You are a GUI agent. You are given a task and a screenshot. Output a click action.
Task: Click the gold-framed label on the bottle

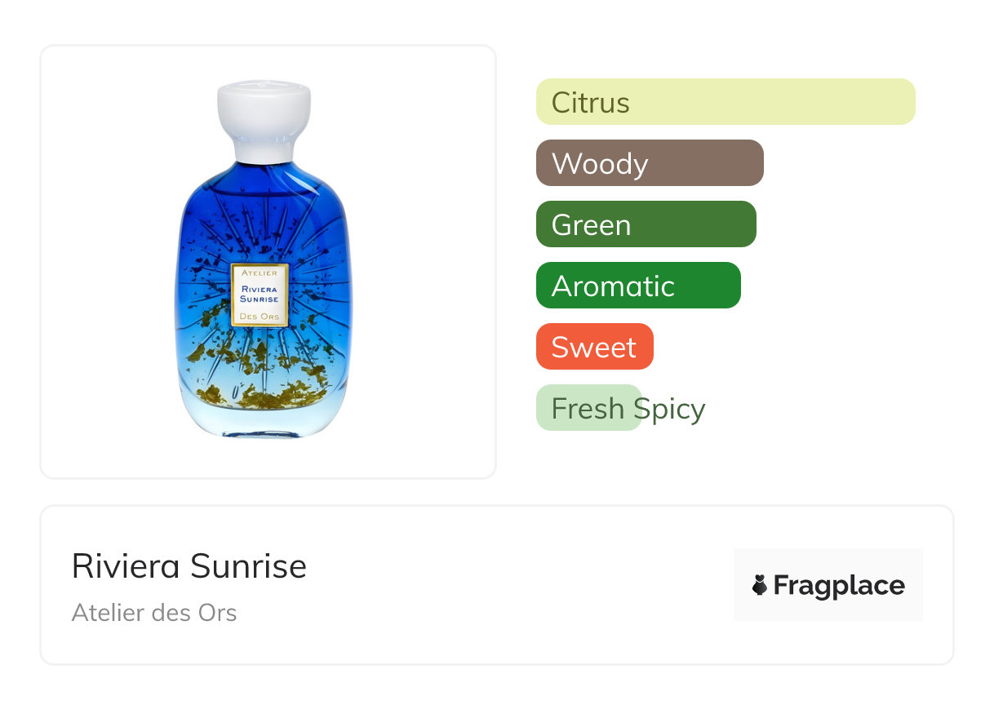pos(260,295)
